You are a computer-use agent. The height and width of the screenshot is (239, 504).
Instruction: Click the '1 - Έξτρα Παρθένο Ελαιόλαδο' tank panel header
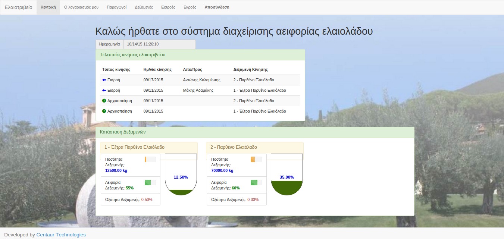click(149, 147)
